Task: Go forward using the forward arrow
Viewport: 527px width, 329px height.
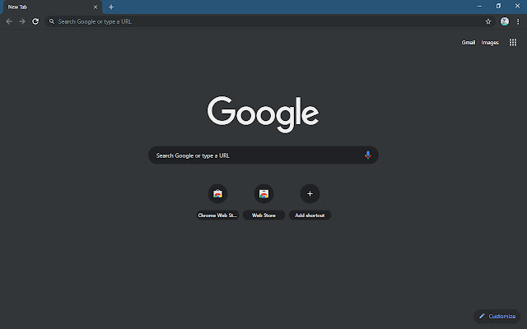Action: (x=22, y=21)
